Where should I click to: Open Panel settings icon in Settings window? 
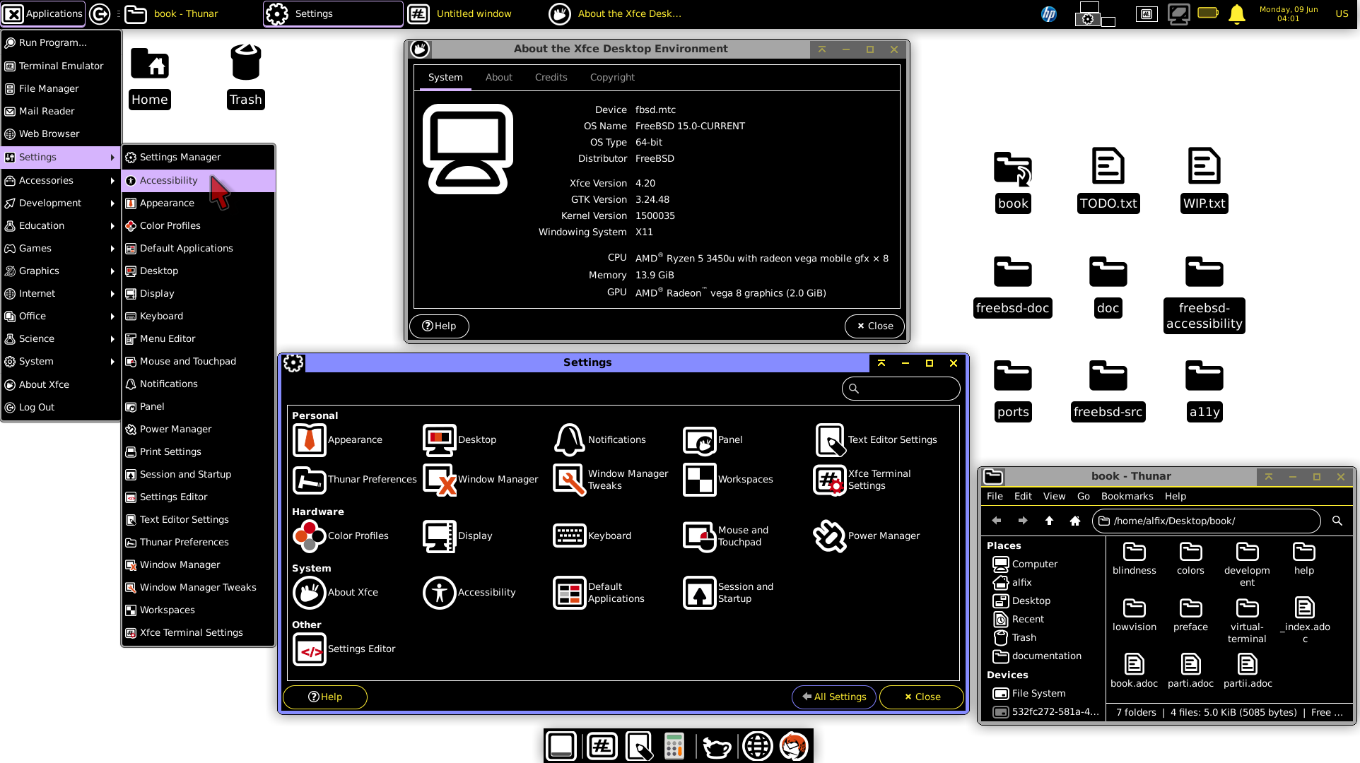click(700, 439)
